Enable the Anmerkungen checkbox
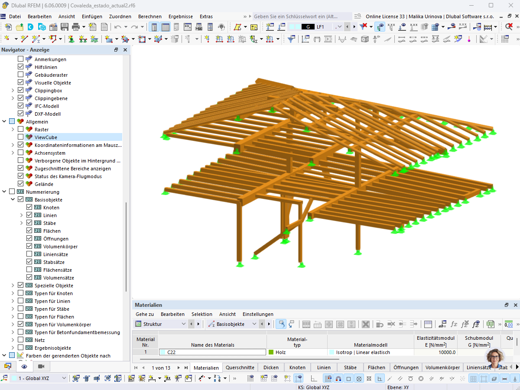The image size is (520, 390). pyautogui.click(x=20, y=59)
